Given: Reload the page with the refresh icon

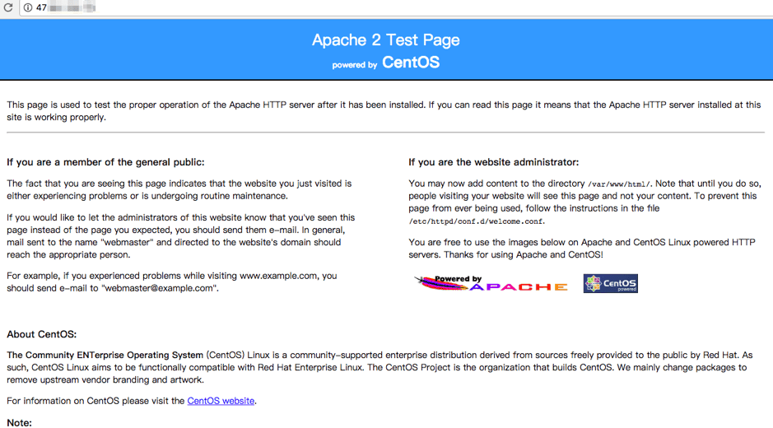Looking at the screenshot, I should (x=8, y=7).
